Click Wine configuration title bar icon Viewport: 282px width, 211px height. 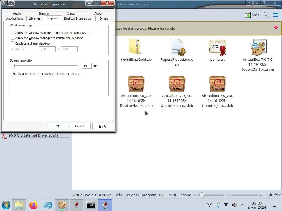pos(4,3)
